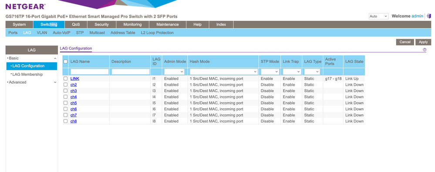Check the box for the ch3 row
This screenshot has height=172, width=435.
[65, 91]
